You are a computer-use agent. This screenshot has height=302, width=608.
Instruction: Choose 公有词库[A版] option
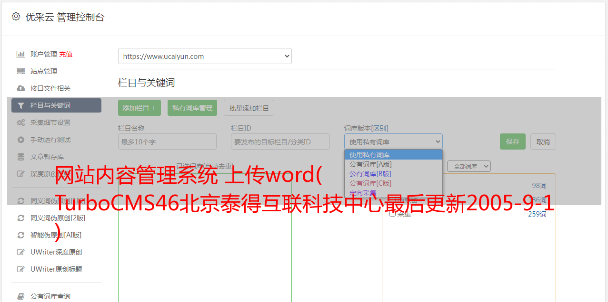click(393, 164)
